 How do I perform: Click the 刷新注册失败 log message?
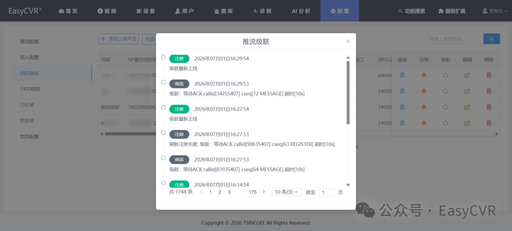252,144
